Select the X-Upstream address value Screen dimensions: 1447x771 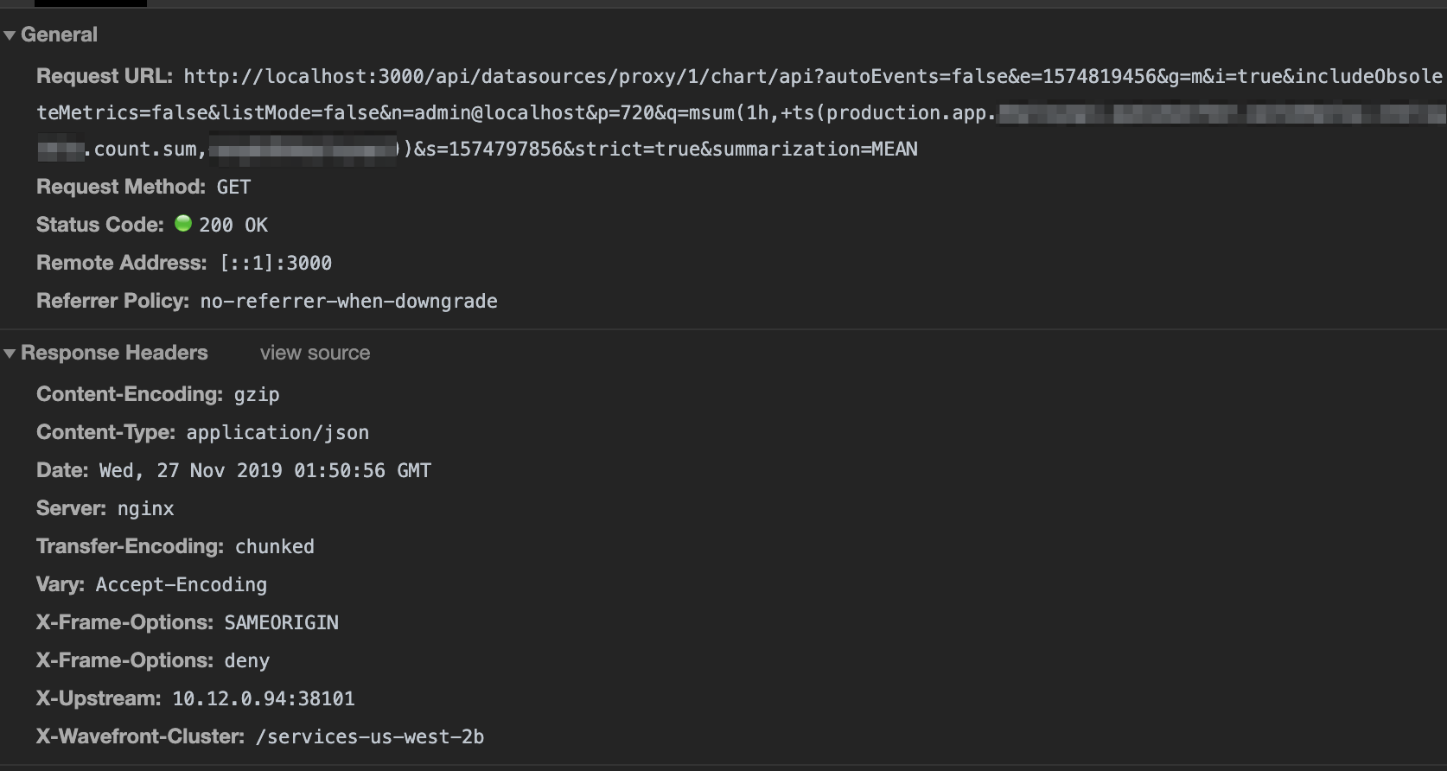263,698
